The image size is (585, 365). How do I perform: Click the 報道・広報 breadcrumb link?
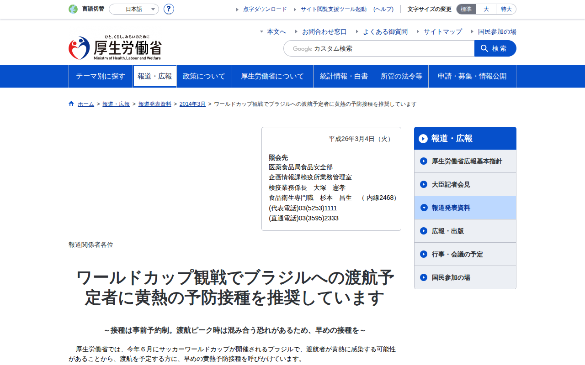[116, 104]
